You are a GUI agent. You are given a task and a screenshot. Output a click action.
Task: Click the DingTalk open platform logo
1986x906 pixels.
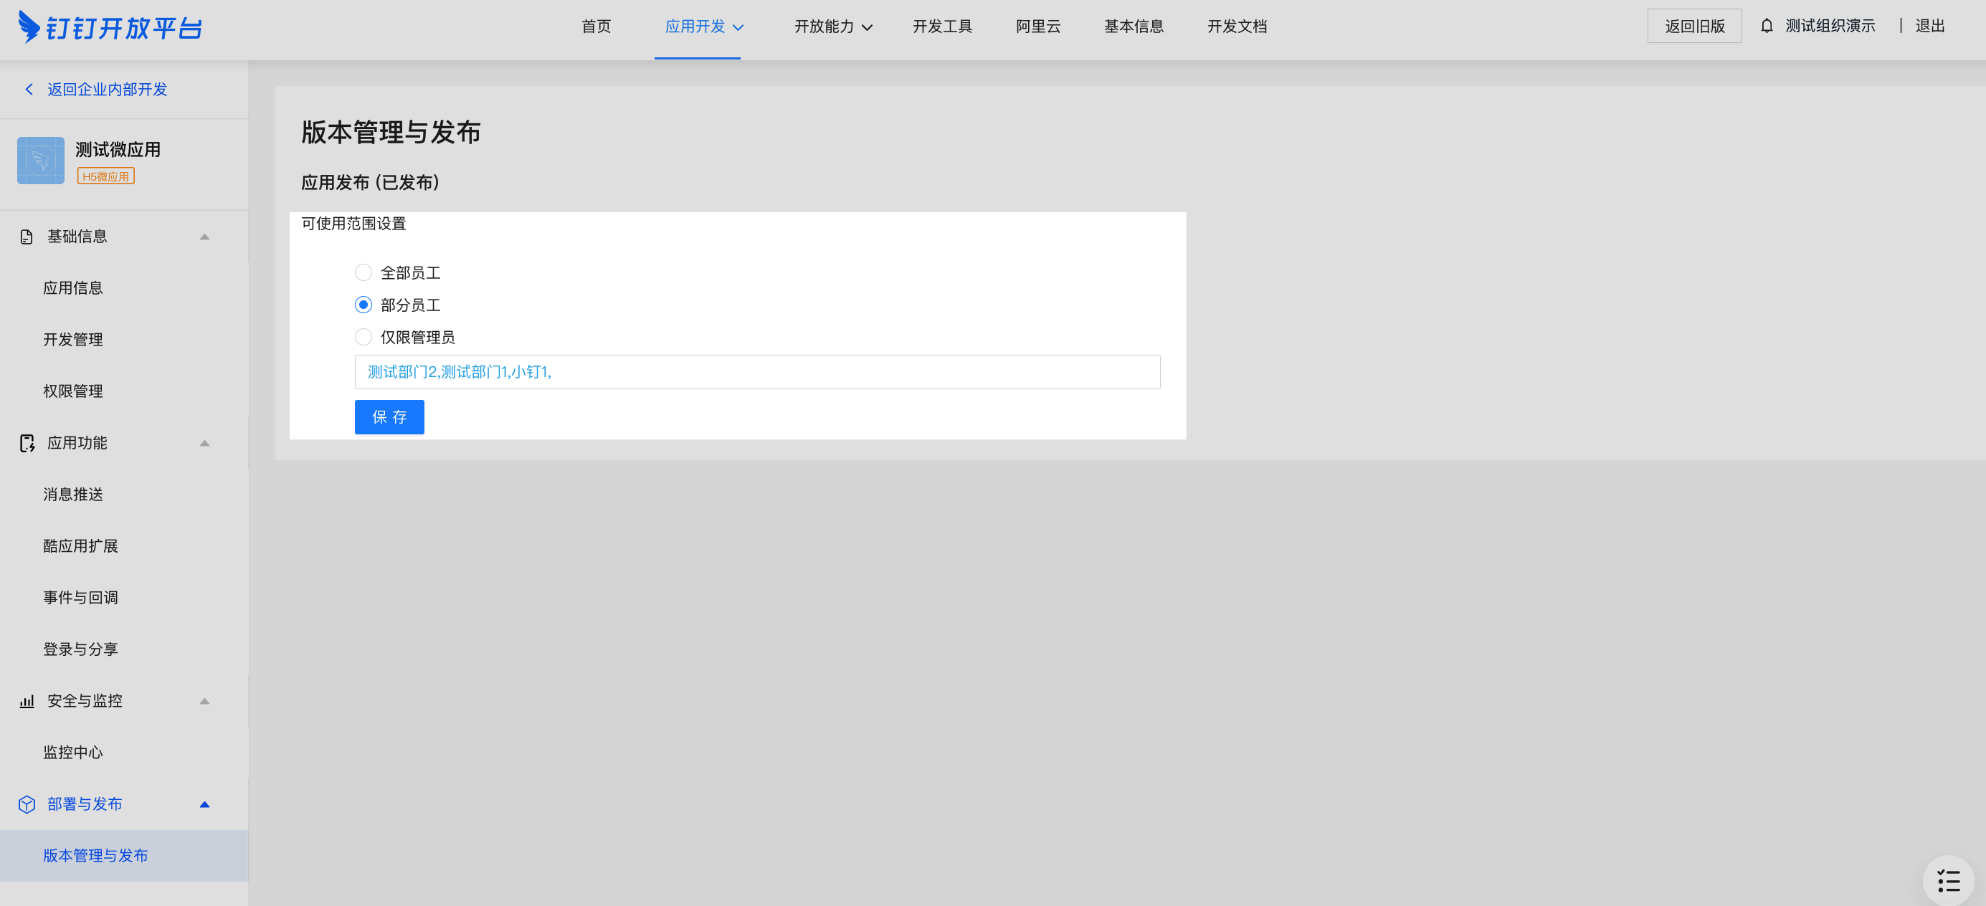[110, 27]
